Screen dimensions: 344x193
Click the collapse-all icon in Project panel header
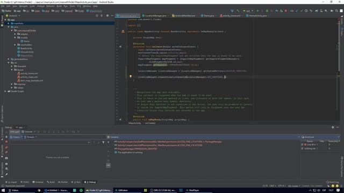point(102,16)
